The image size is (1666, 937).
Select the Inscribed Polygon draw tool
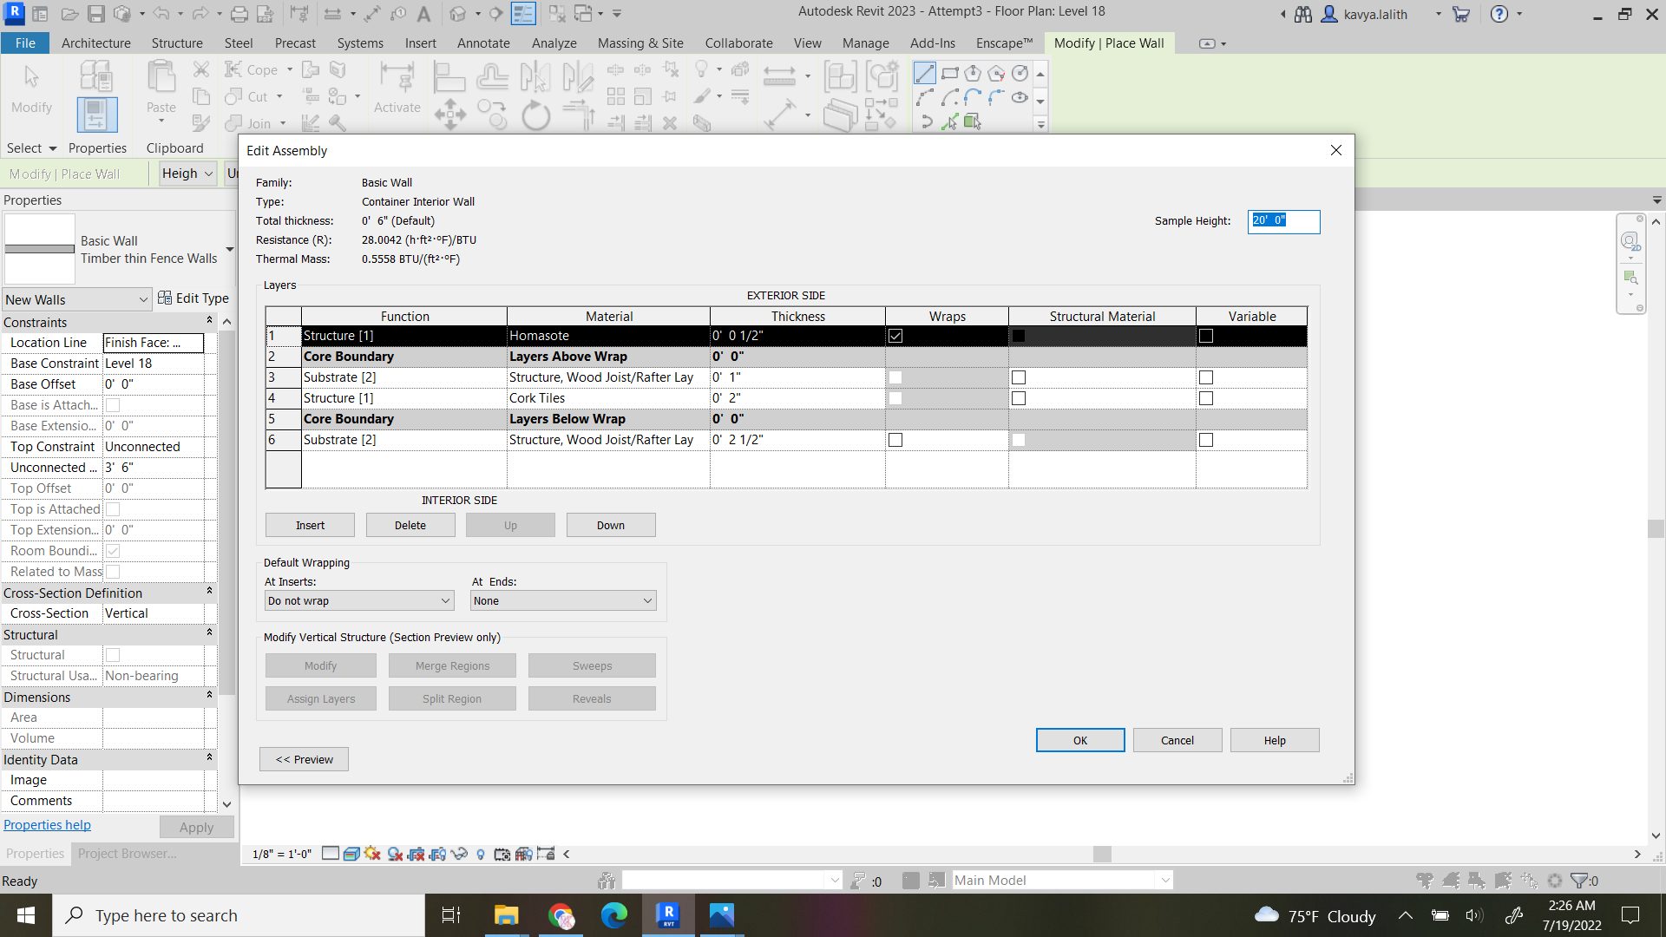pos(973,74)
